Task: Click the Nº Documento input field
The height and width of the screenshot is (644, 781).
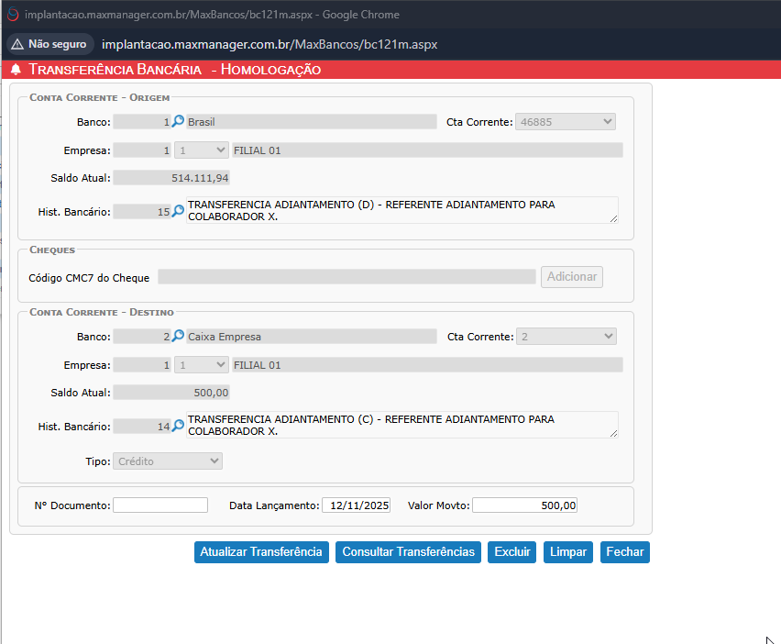Action: pos(160,505)
